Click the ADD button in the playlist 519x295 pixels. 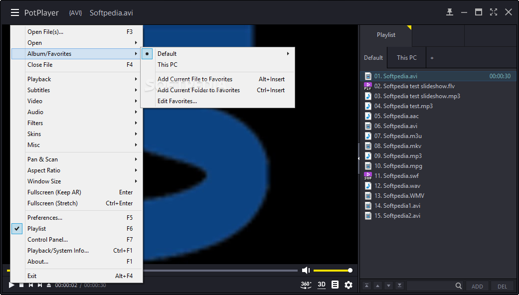477,287
